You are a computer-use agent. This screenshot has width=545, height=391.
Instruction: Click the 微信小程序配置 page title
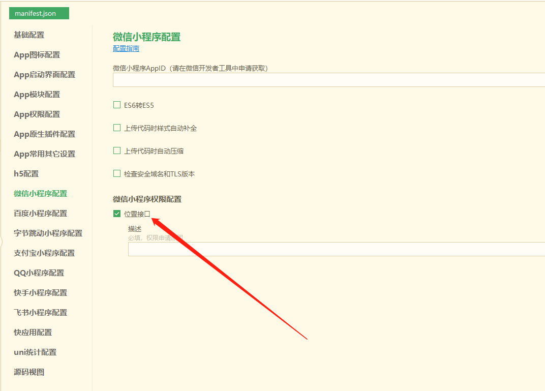click(x=147, y=37)
